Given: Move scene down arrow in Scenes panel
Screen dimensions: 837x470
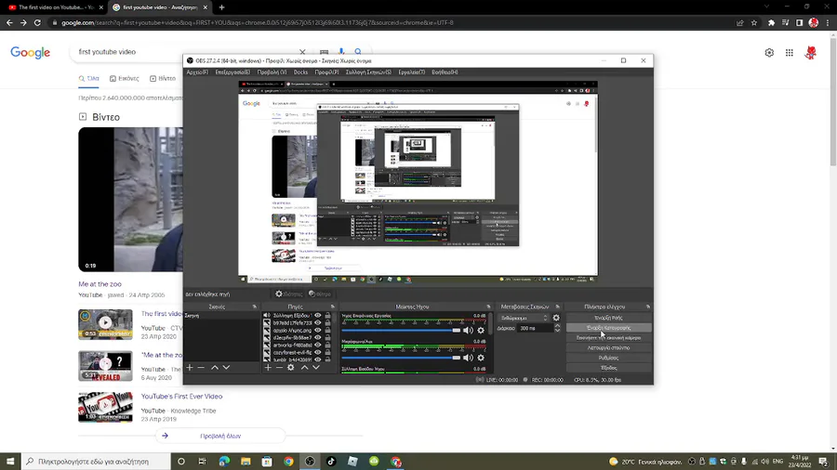Looking at the screenshot, I should pos(226,367).
